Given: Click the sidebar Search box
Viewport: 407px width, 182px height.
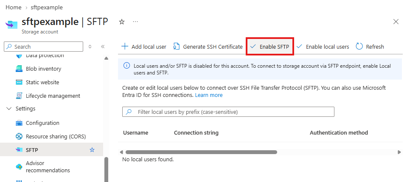Looking at the screenshot, I should tap(44, 47).
